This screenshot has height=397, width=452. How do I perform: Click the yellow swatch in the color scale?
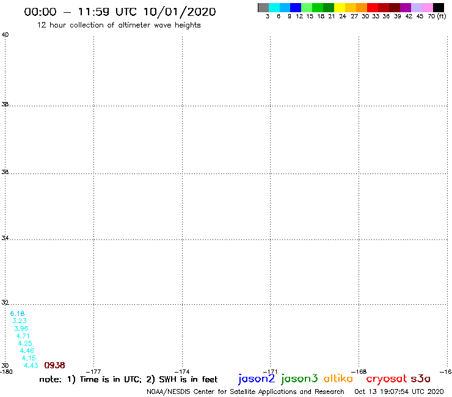tap(340, 8)
